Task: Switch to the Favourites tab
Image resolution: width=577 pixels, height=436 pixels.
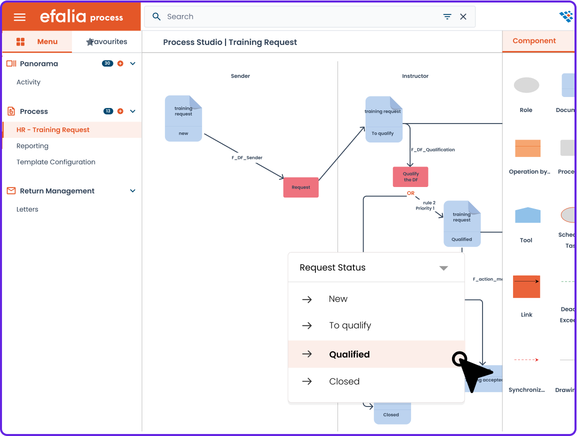Action: (106, 41)
